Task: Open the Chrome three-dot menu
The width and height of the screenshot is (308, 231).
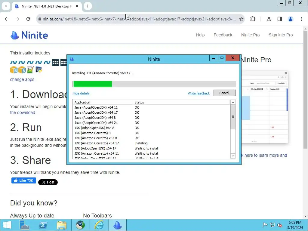Action: [x=301, y=19]
